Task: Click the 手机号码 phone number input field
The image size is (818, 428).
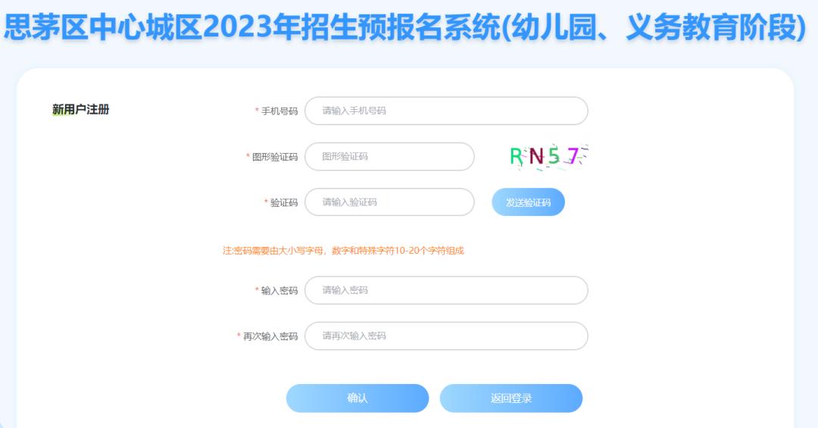Action: (446, 111)
